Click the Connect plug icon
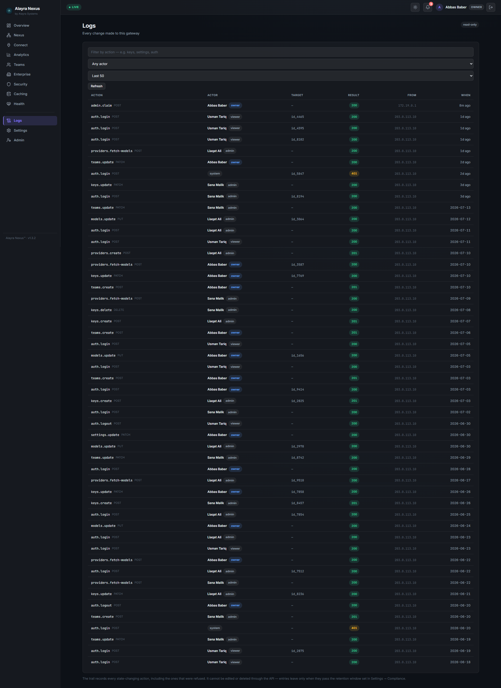501x688 pixels. pos(9,45)
